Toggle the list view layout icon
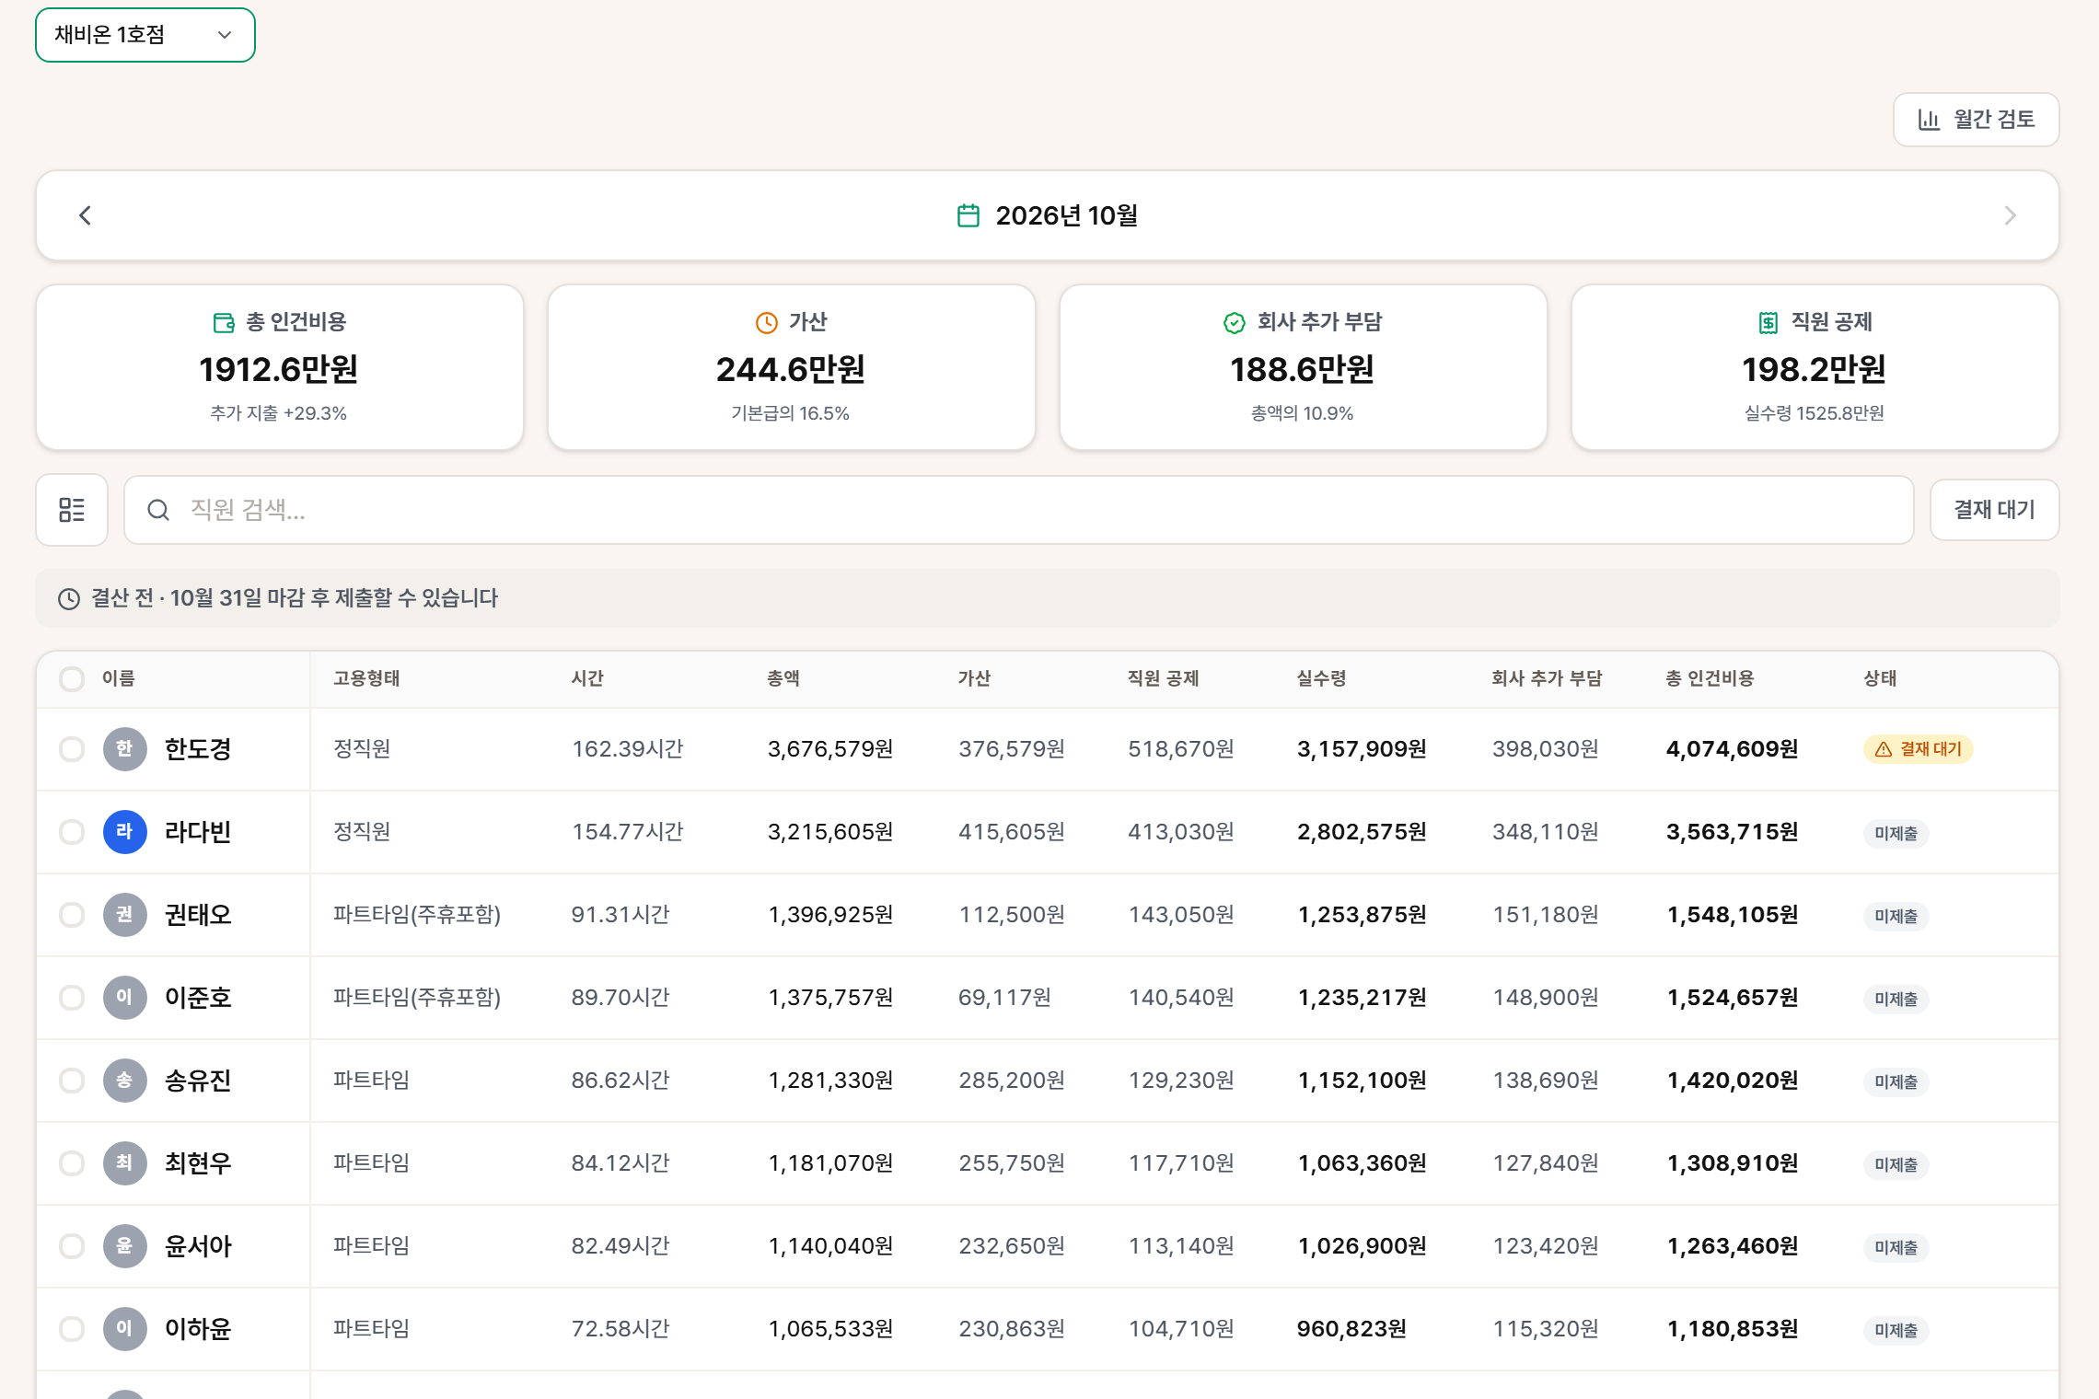2099x1399 pixels. point(72,510)
